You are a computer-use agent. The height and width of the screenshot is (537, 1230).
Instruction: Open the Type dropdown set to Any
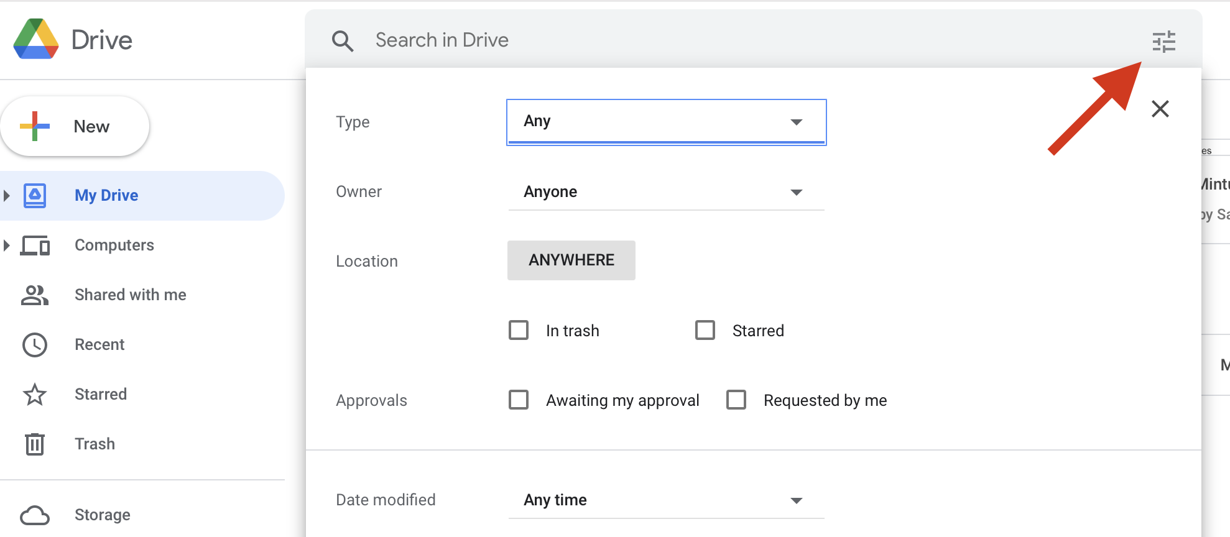pyautogui.click(x=667, y=122)
